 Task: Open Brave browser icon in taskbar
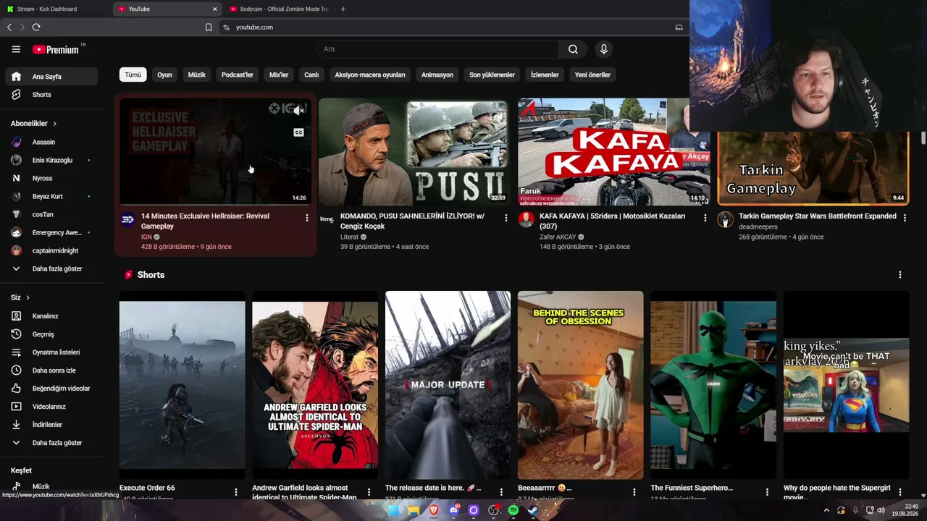[434, 510]
